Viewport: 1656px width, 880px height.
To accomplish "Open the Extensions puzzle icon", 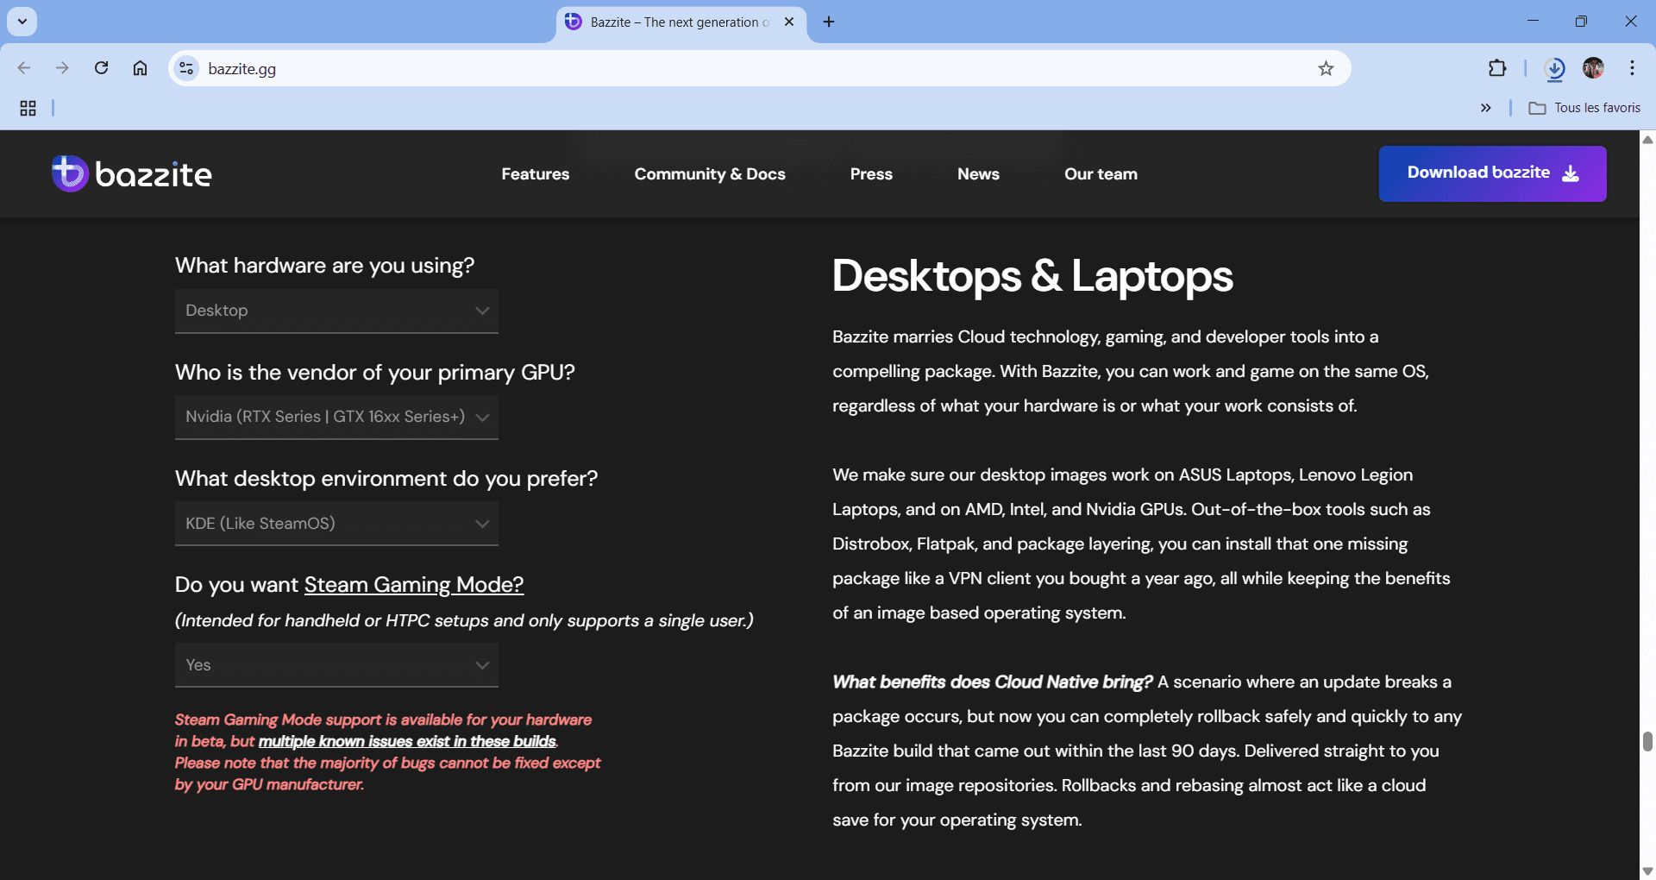I will (x=1497, y=68).
